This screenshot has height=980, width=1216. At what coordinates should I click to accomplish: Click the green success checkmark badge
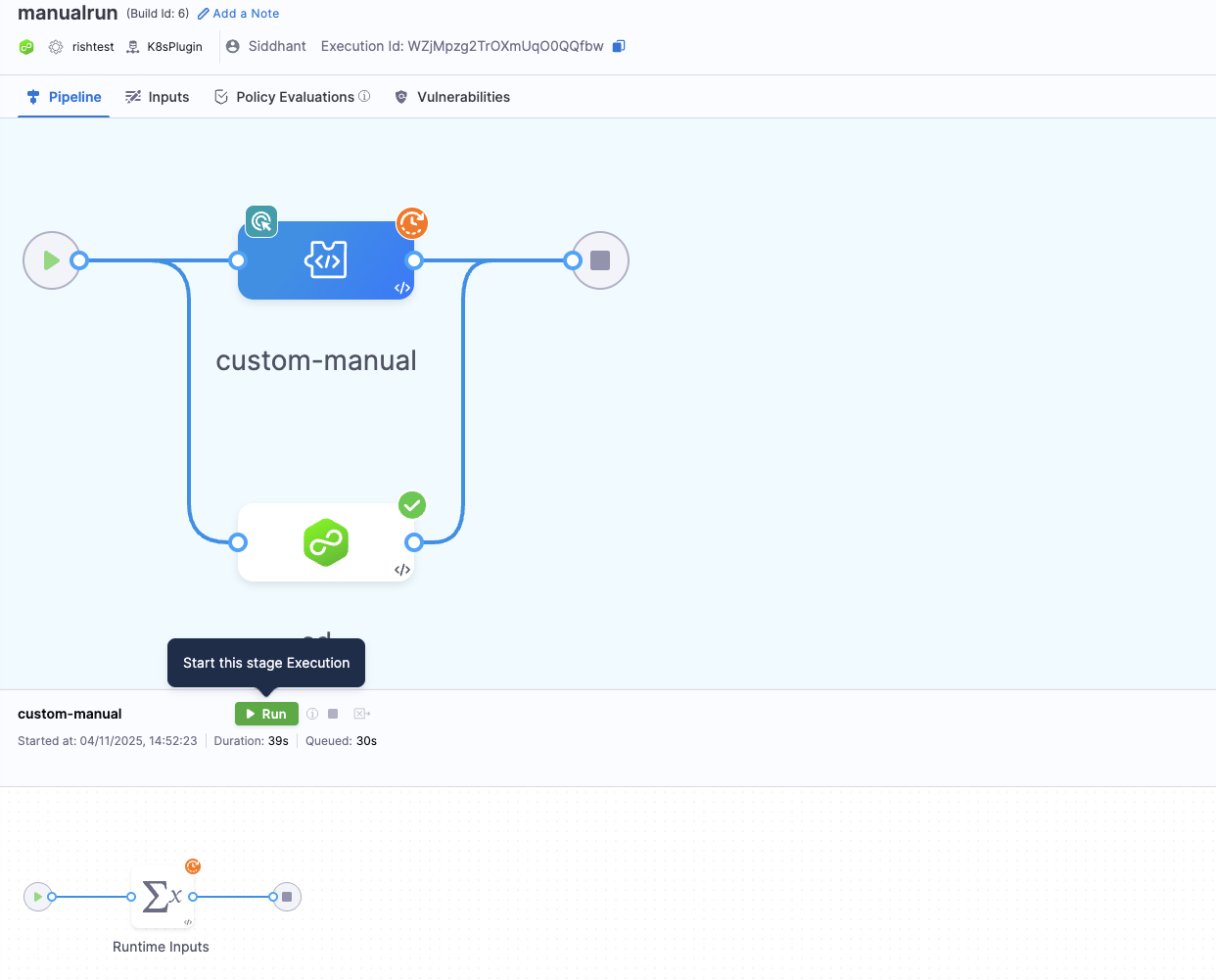tap(412, 505)
